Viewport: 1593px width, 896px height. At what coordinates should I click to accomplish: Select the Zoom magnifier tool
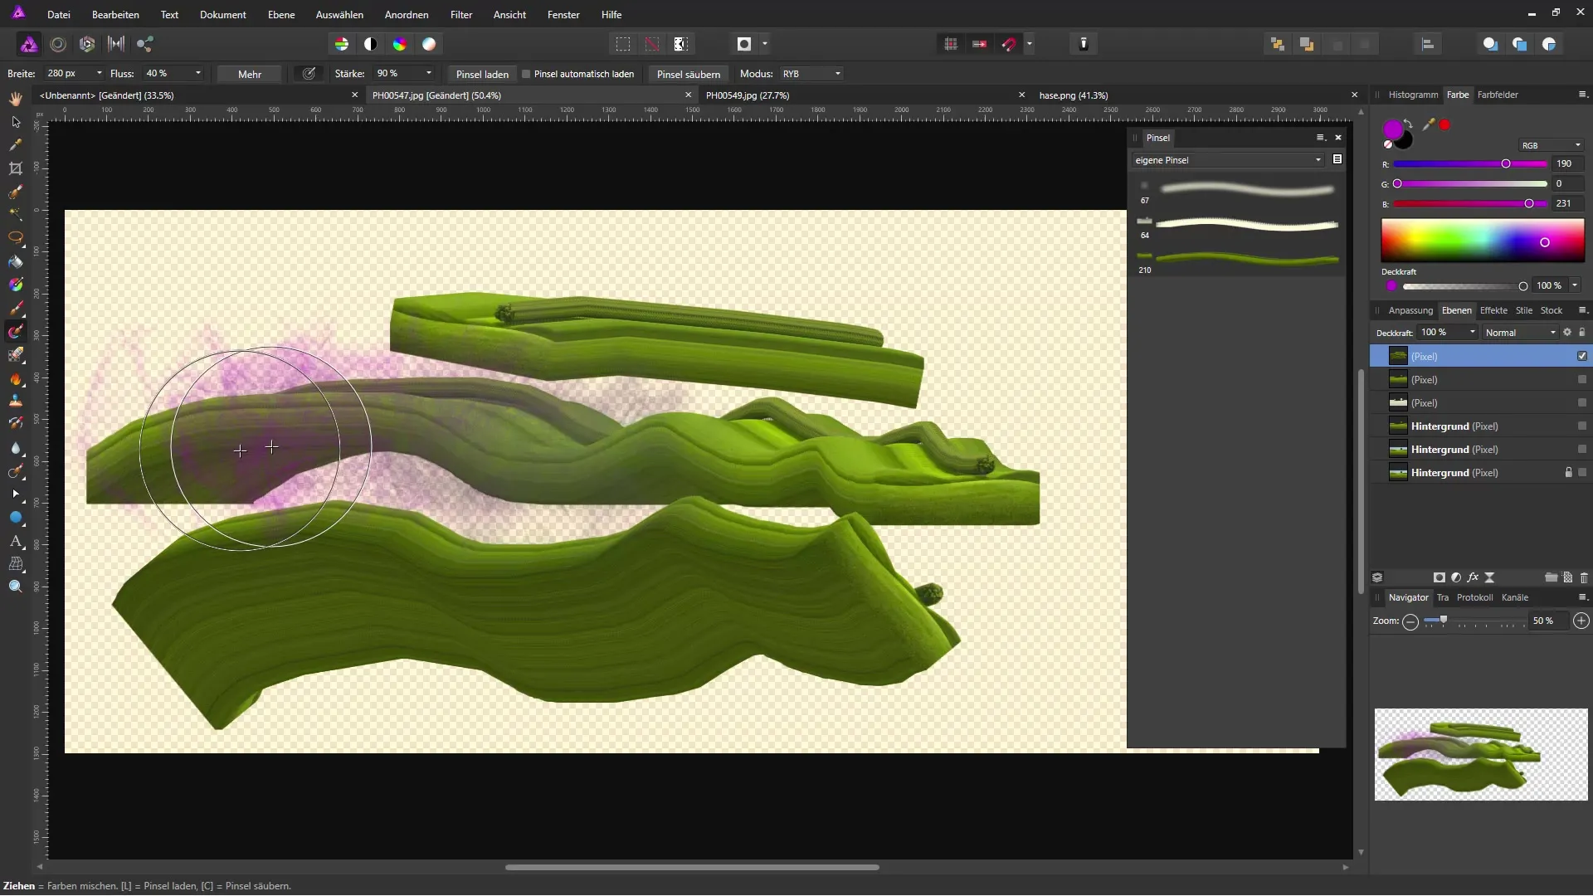pos(15,587)
